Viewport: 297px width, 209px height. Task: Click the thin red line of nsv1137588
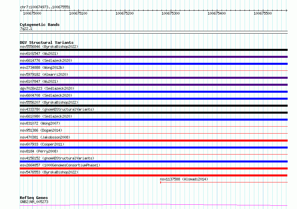pyautogui.click(x=224, y=182)
